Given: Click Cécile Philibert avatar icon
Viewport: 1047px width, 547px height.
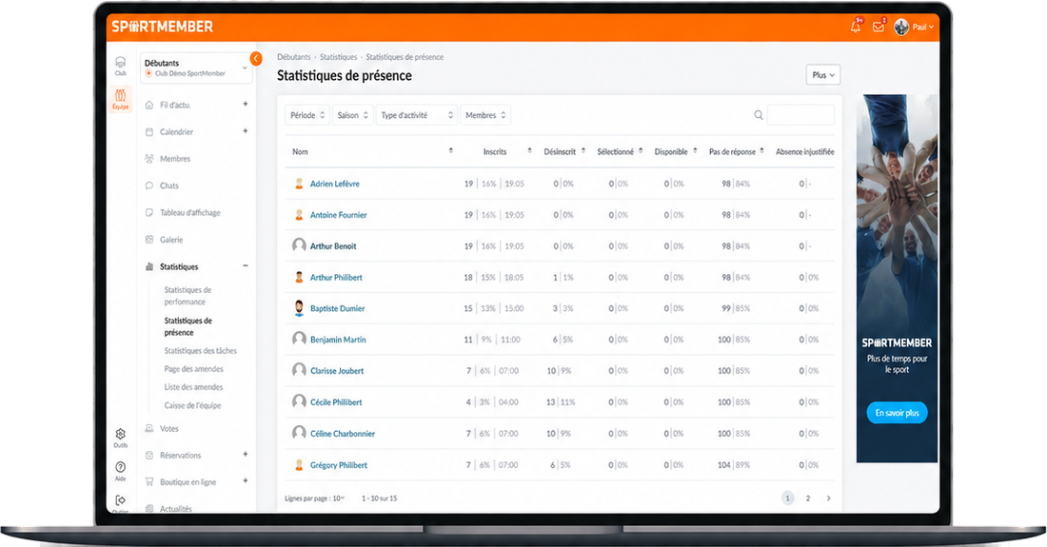Looking at the screenshot, I should (x=299, y=401).
